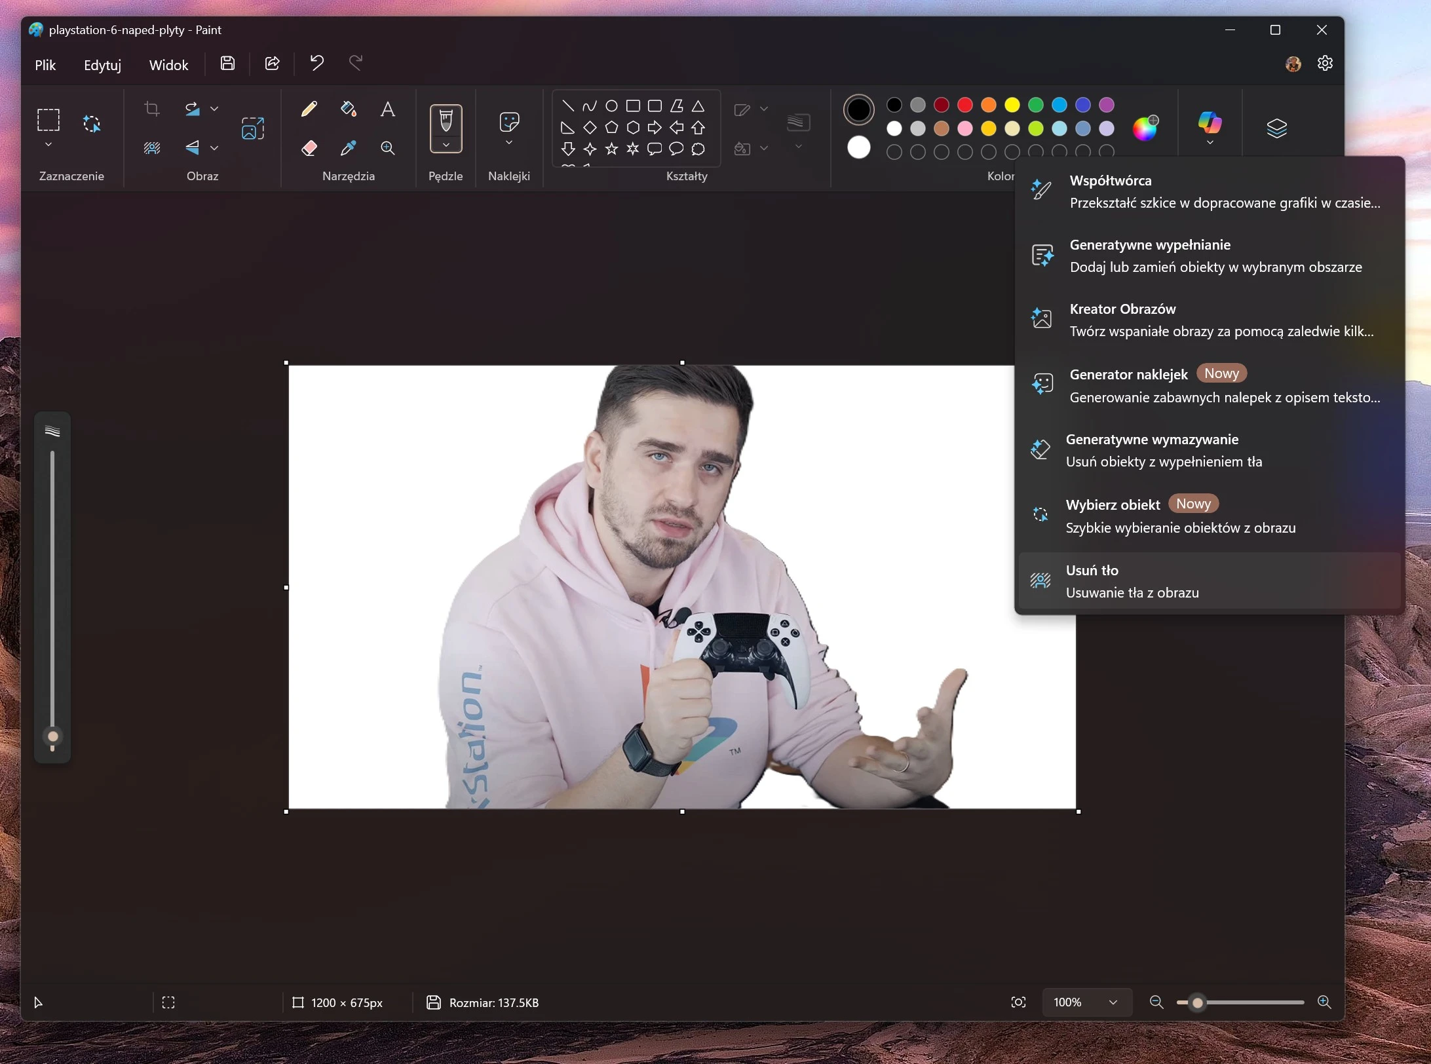Click the Save icon in toolbar
Viewport: 1431px width, 1064px height.
227,64
